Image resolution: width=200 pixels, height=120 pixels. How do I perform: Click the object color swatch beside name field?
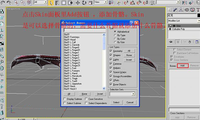[199, 15]
